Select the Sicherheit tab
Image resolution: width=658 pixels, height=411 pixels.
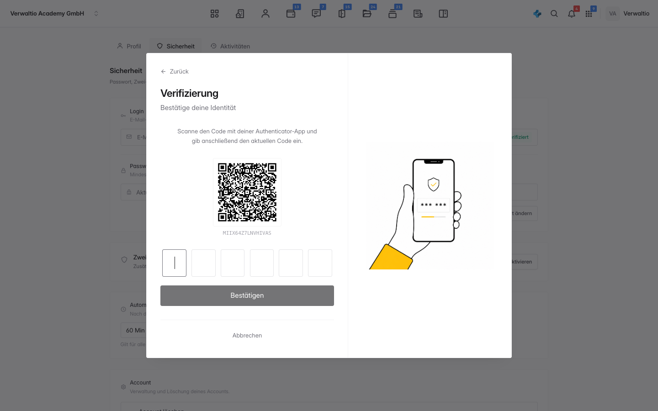coord(175,46)
